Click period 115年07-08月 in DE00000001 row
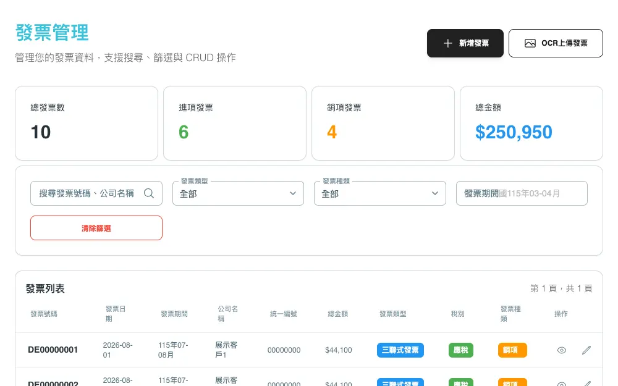618x386 pixels. pos(173,350)
